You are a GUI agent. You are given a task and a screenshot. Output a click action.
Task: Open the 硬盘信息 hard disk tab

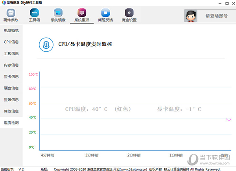[11, 88]
